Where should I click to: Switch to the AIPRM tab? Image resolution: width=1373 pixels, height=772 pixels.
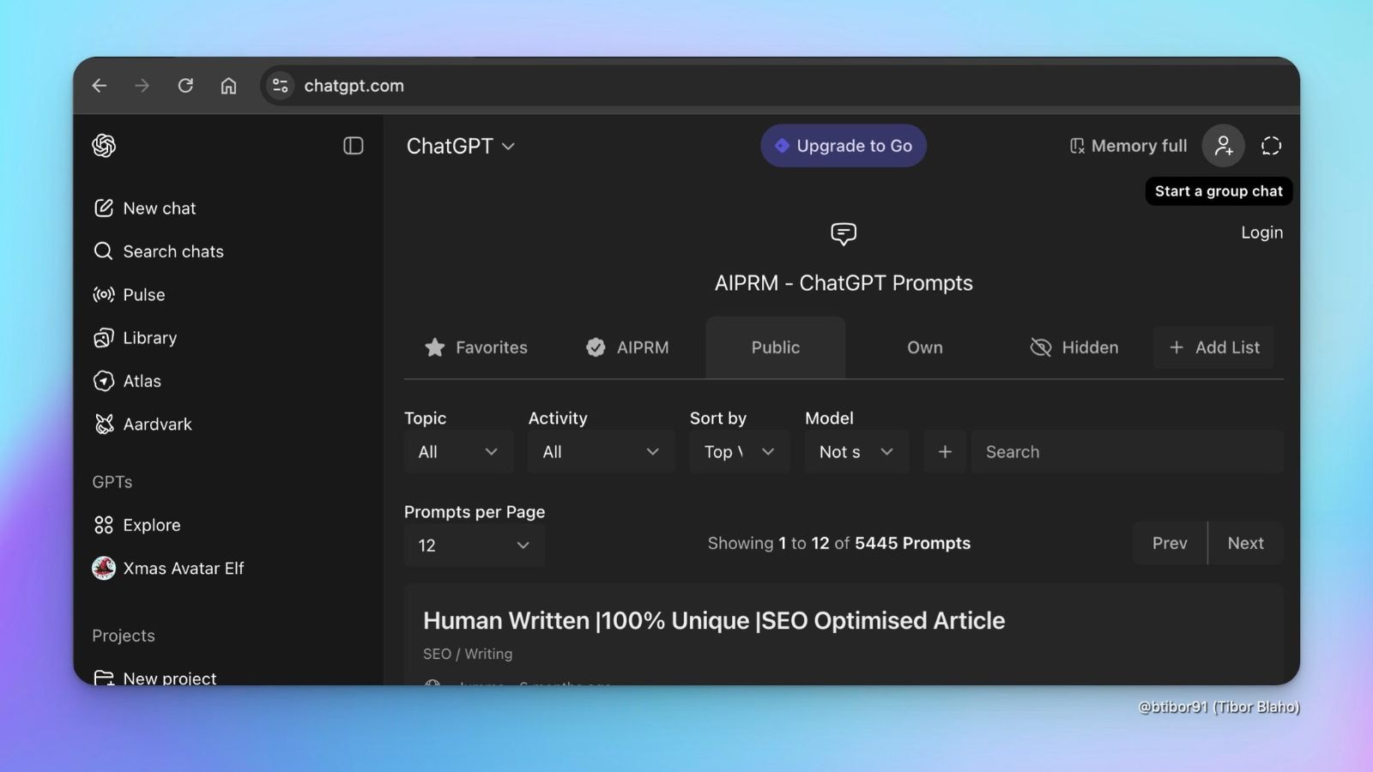pyautogui.click(x=627, y=347)
